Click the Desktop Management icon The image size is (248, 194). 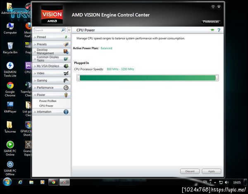66,52
